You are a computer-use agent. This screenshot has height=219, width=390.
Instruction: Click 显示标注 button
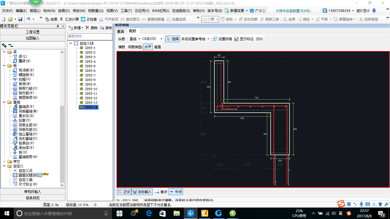[244, 39]
